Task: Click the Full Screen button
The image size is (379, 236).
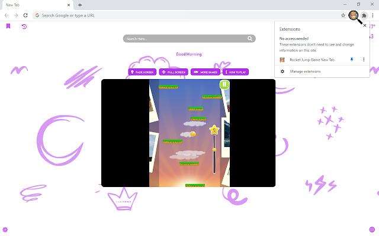Action: [x=174, y=72]
